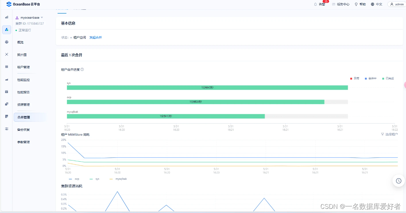406x213 pixels.
Task: Open 租户管理 tenant management
Action: click(x=24, y=67)
